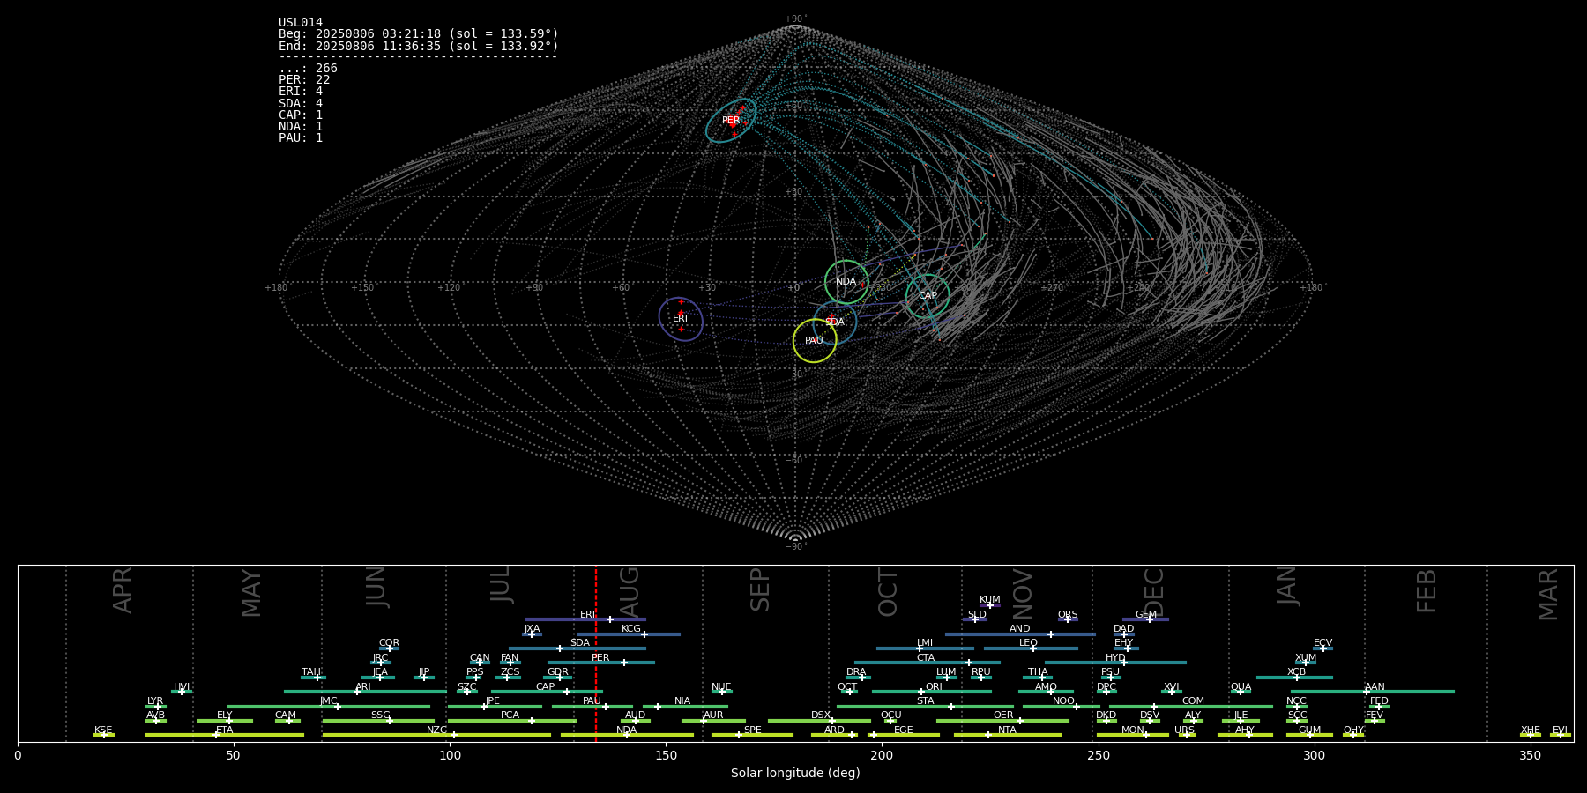Click the QUA shower label in timeline
1587x793 pixels.
tap(1241, 687)
